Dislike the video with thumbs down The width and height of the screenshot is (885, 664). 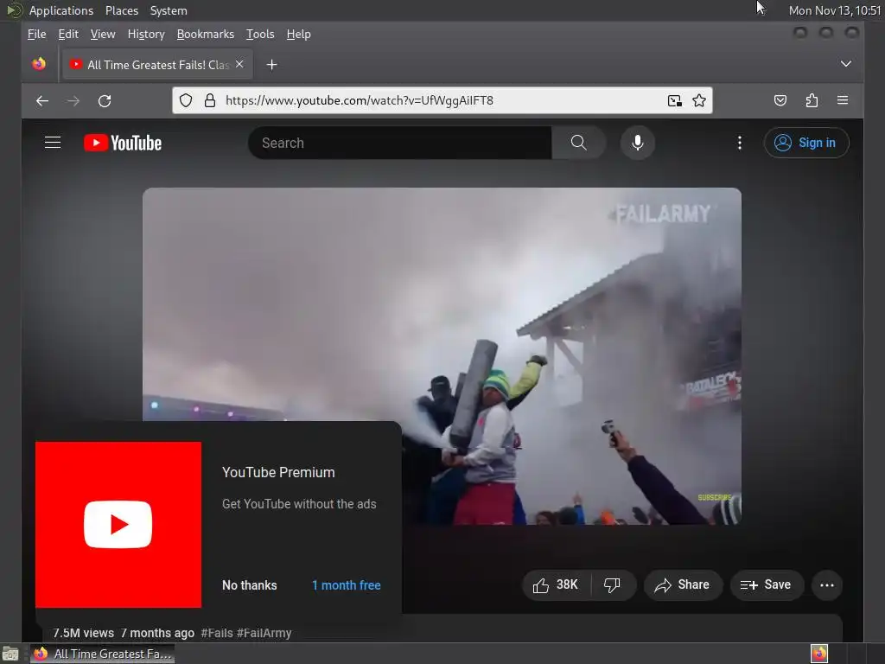(x=612, y=585)
